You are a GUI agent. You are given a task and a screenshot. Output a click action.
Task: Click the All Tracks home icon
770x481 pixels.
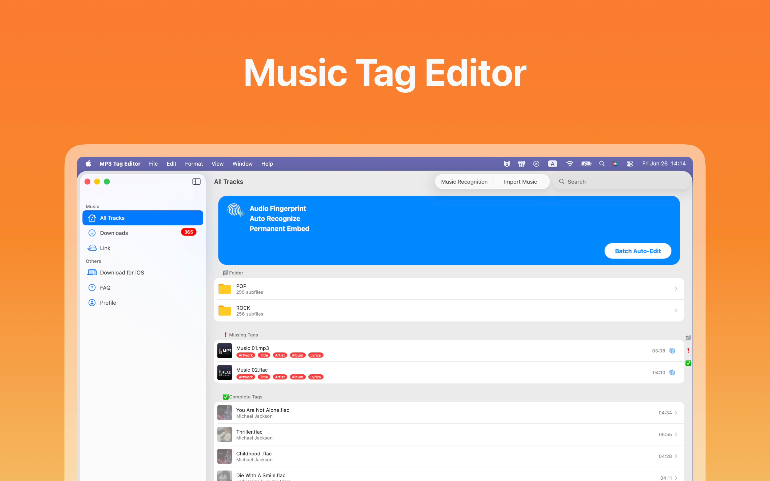tap(92, 218)
